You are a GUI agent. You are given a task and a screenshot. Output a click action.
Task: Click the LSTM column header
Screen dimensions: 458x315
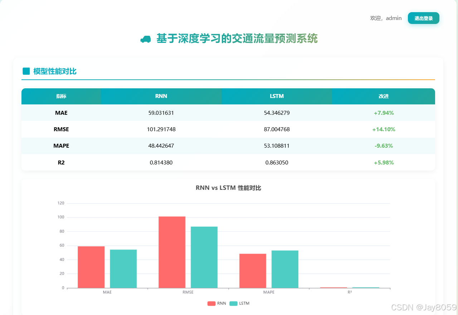(277, 96)
